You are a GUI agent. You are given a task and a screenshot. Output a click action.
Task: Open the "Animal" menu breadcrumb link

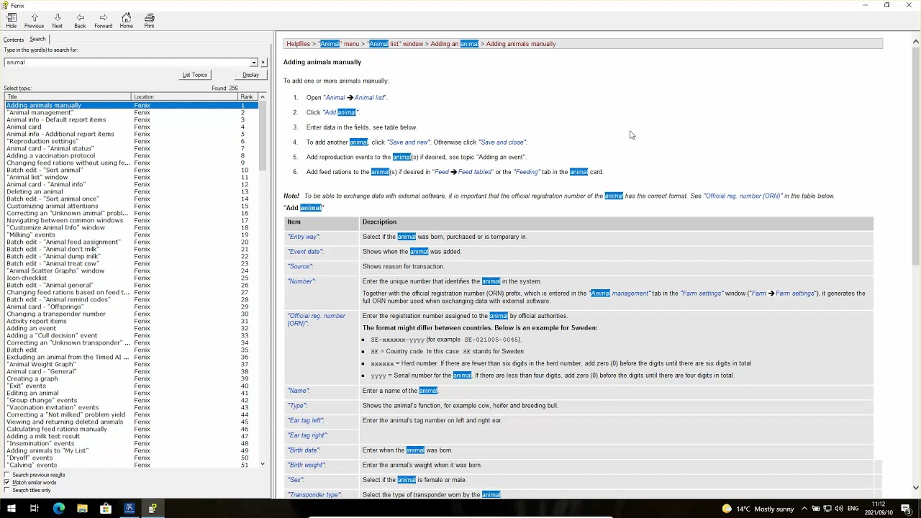point(339,44)
